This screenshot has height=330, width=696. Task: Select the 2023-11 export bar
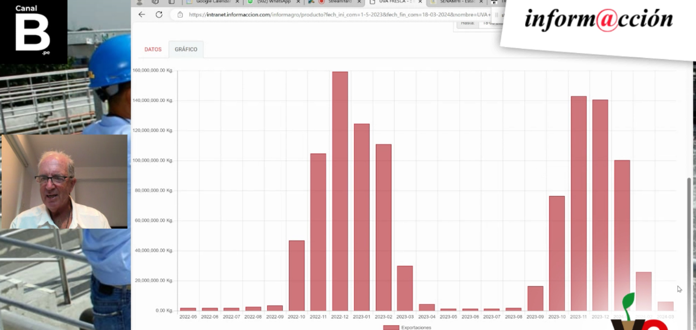coord(579,203)
